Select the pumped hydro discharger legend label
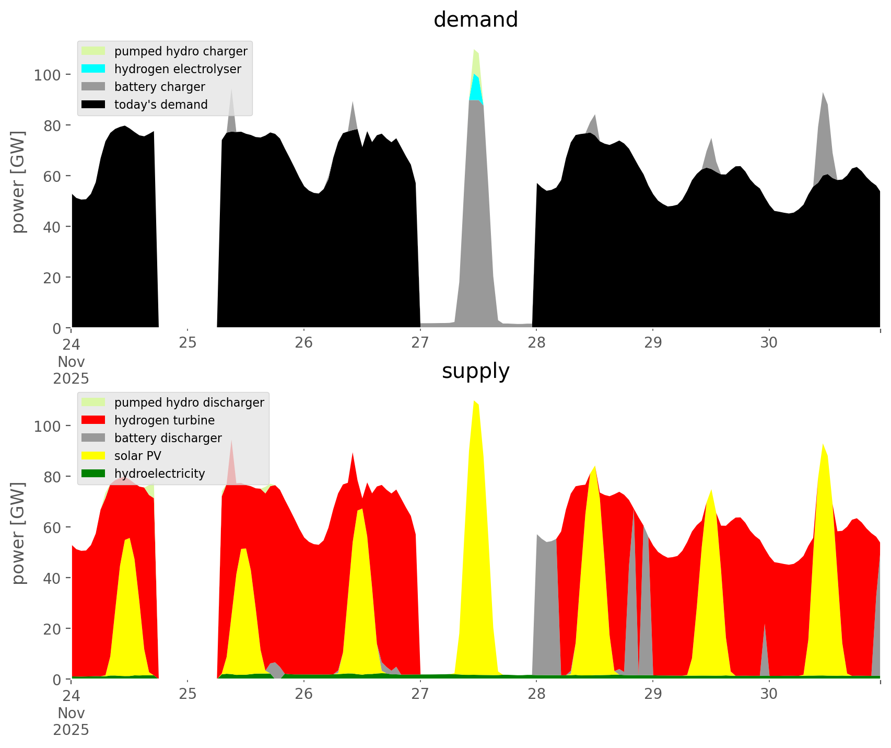This screenshot has height=748, width=891. click(189, 402)
